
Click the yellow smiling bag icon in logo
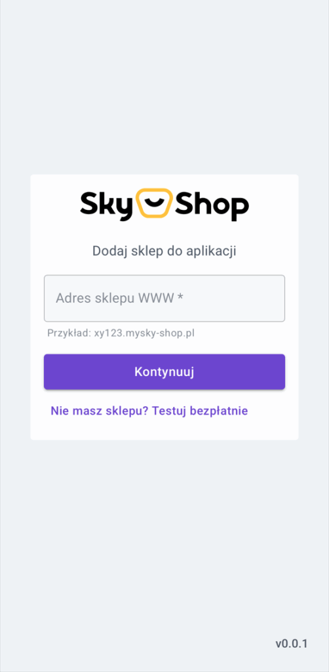tap(154, 203)
